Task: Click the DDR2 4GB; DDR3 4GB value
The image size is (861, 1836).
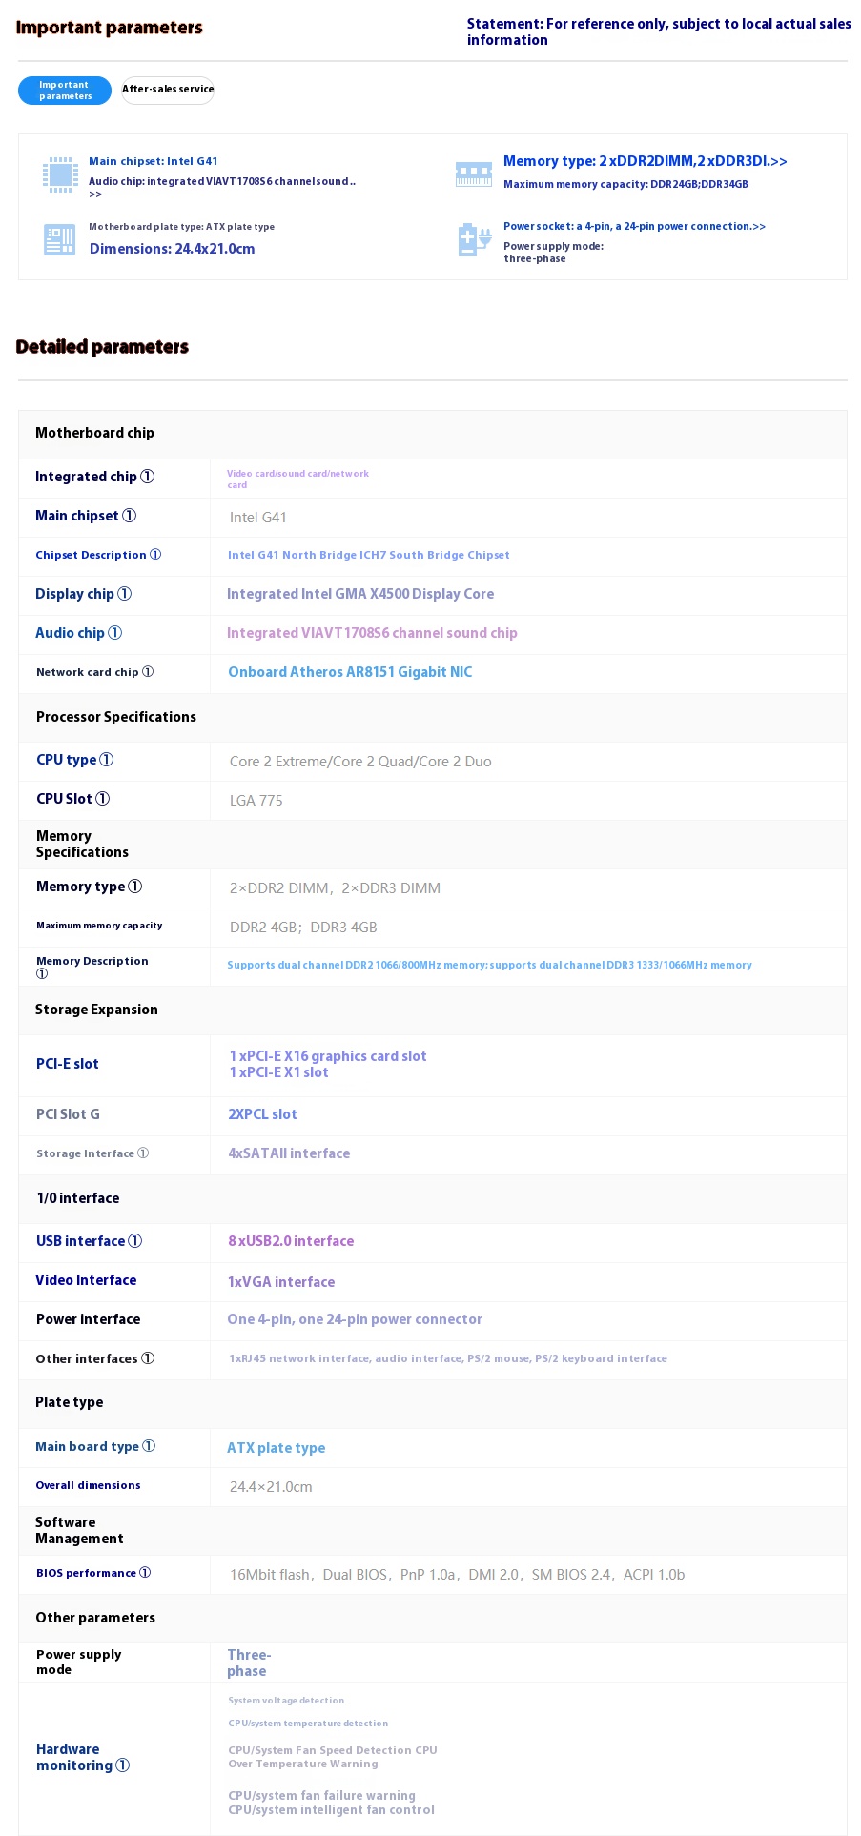Action: pos(303,928)
